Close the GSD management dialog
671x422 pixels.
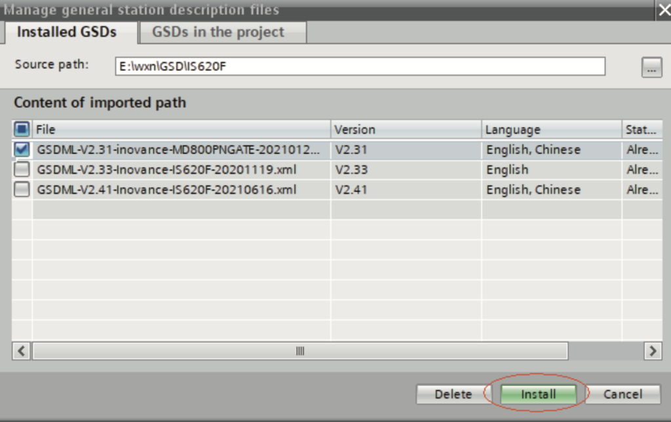click(x=662, y=10)
